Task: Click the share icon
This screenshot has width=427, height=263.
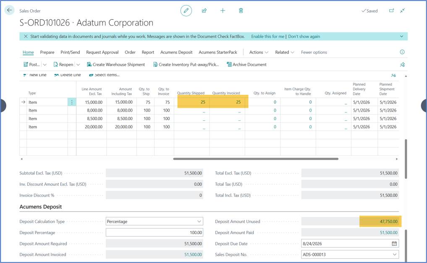Action: pyautogui.click(x=204, y=10)
